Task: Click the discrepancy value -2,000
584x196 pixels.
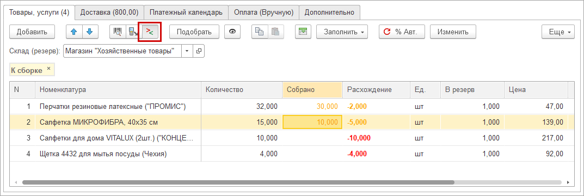Action: pyautogui.click(x=357, y=107)
